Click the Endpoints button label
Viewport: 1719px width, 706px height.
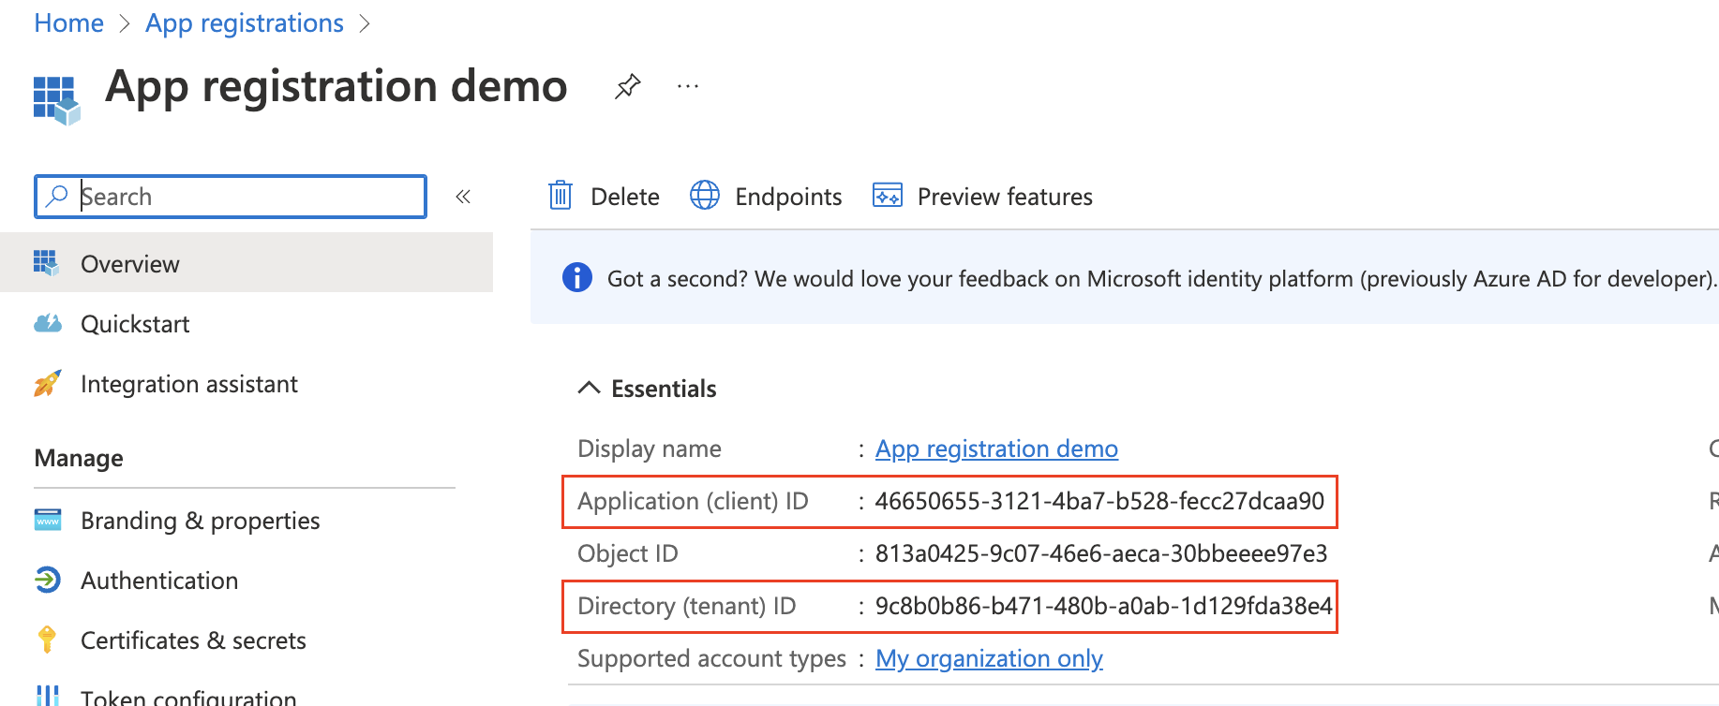788,197
